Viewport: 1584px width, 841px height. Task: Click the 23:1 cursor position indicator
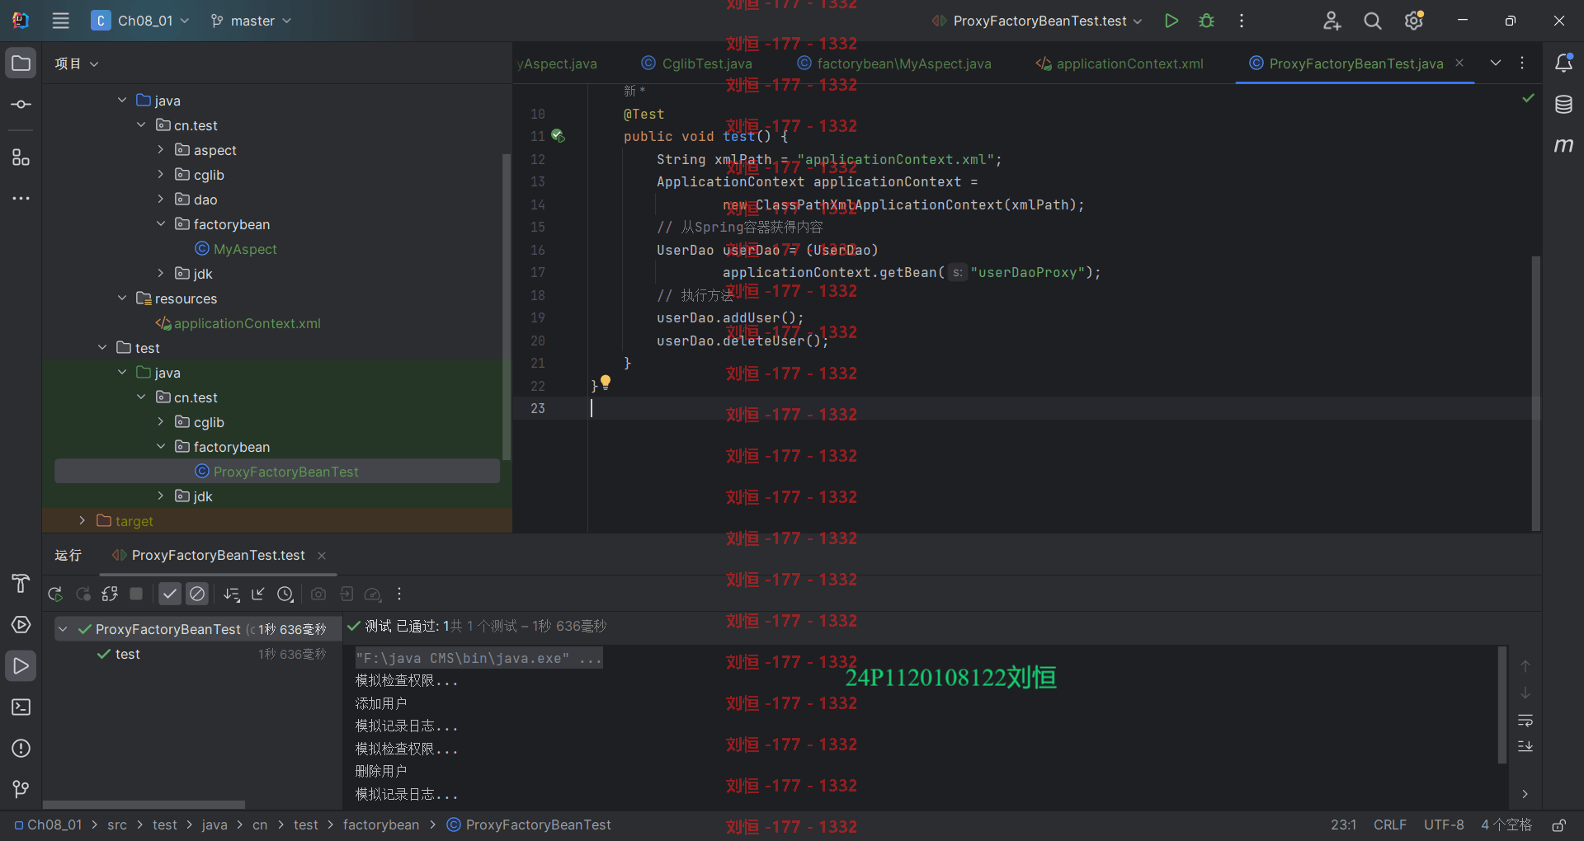[x=1343, y=825]
